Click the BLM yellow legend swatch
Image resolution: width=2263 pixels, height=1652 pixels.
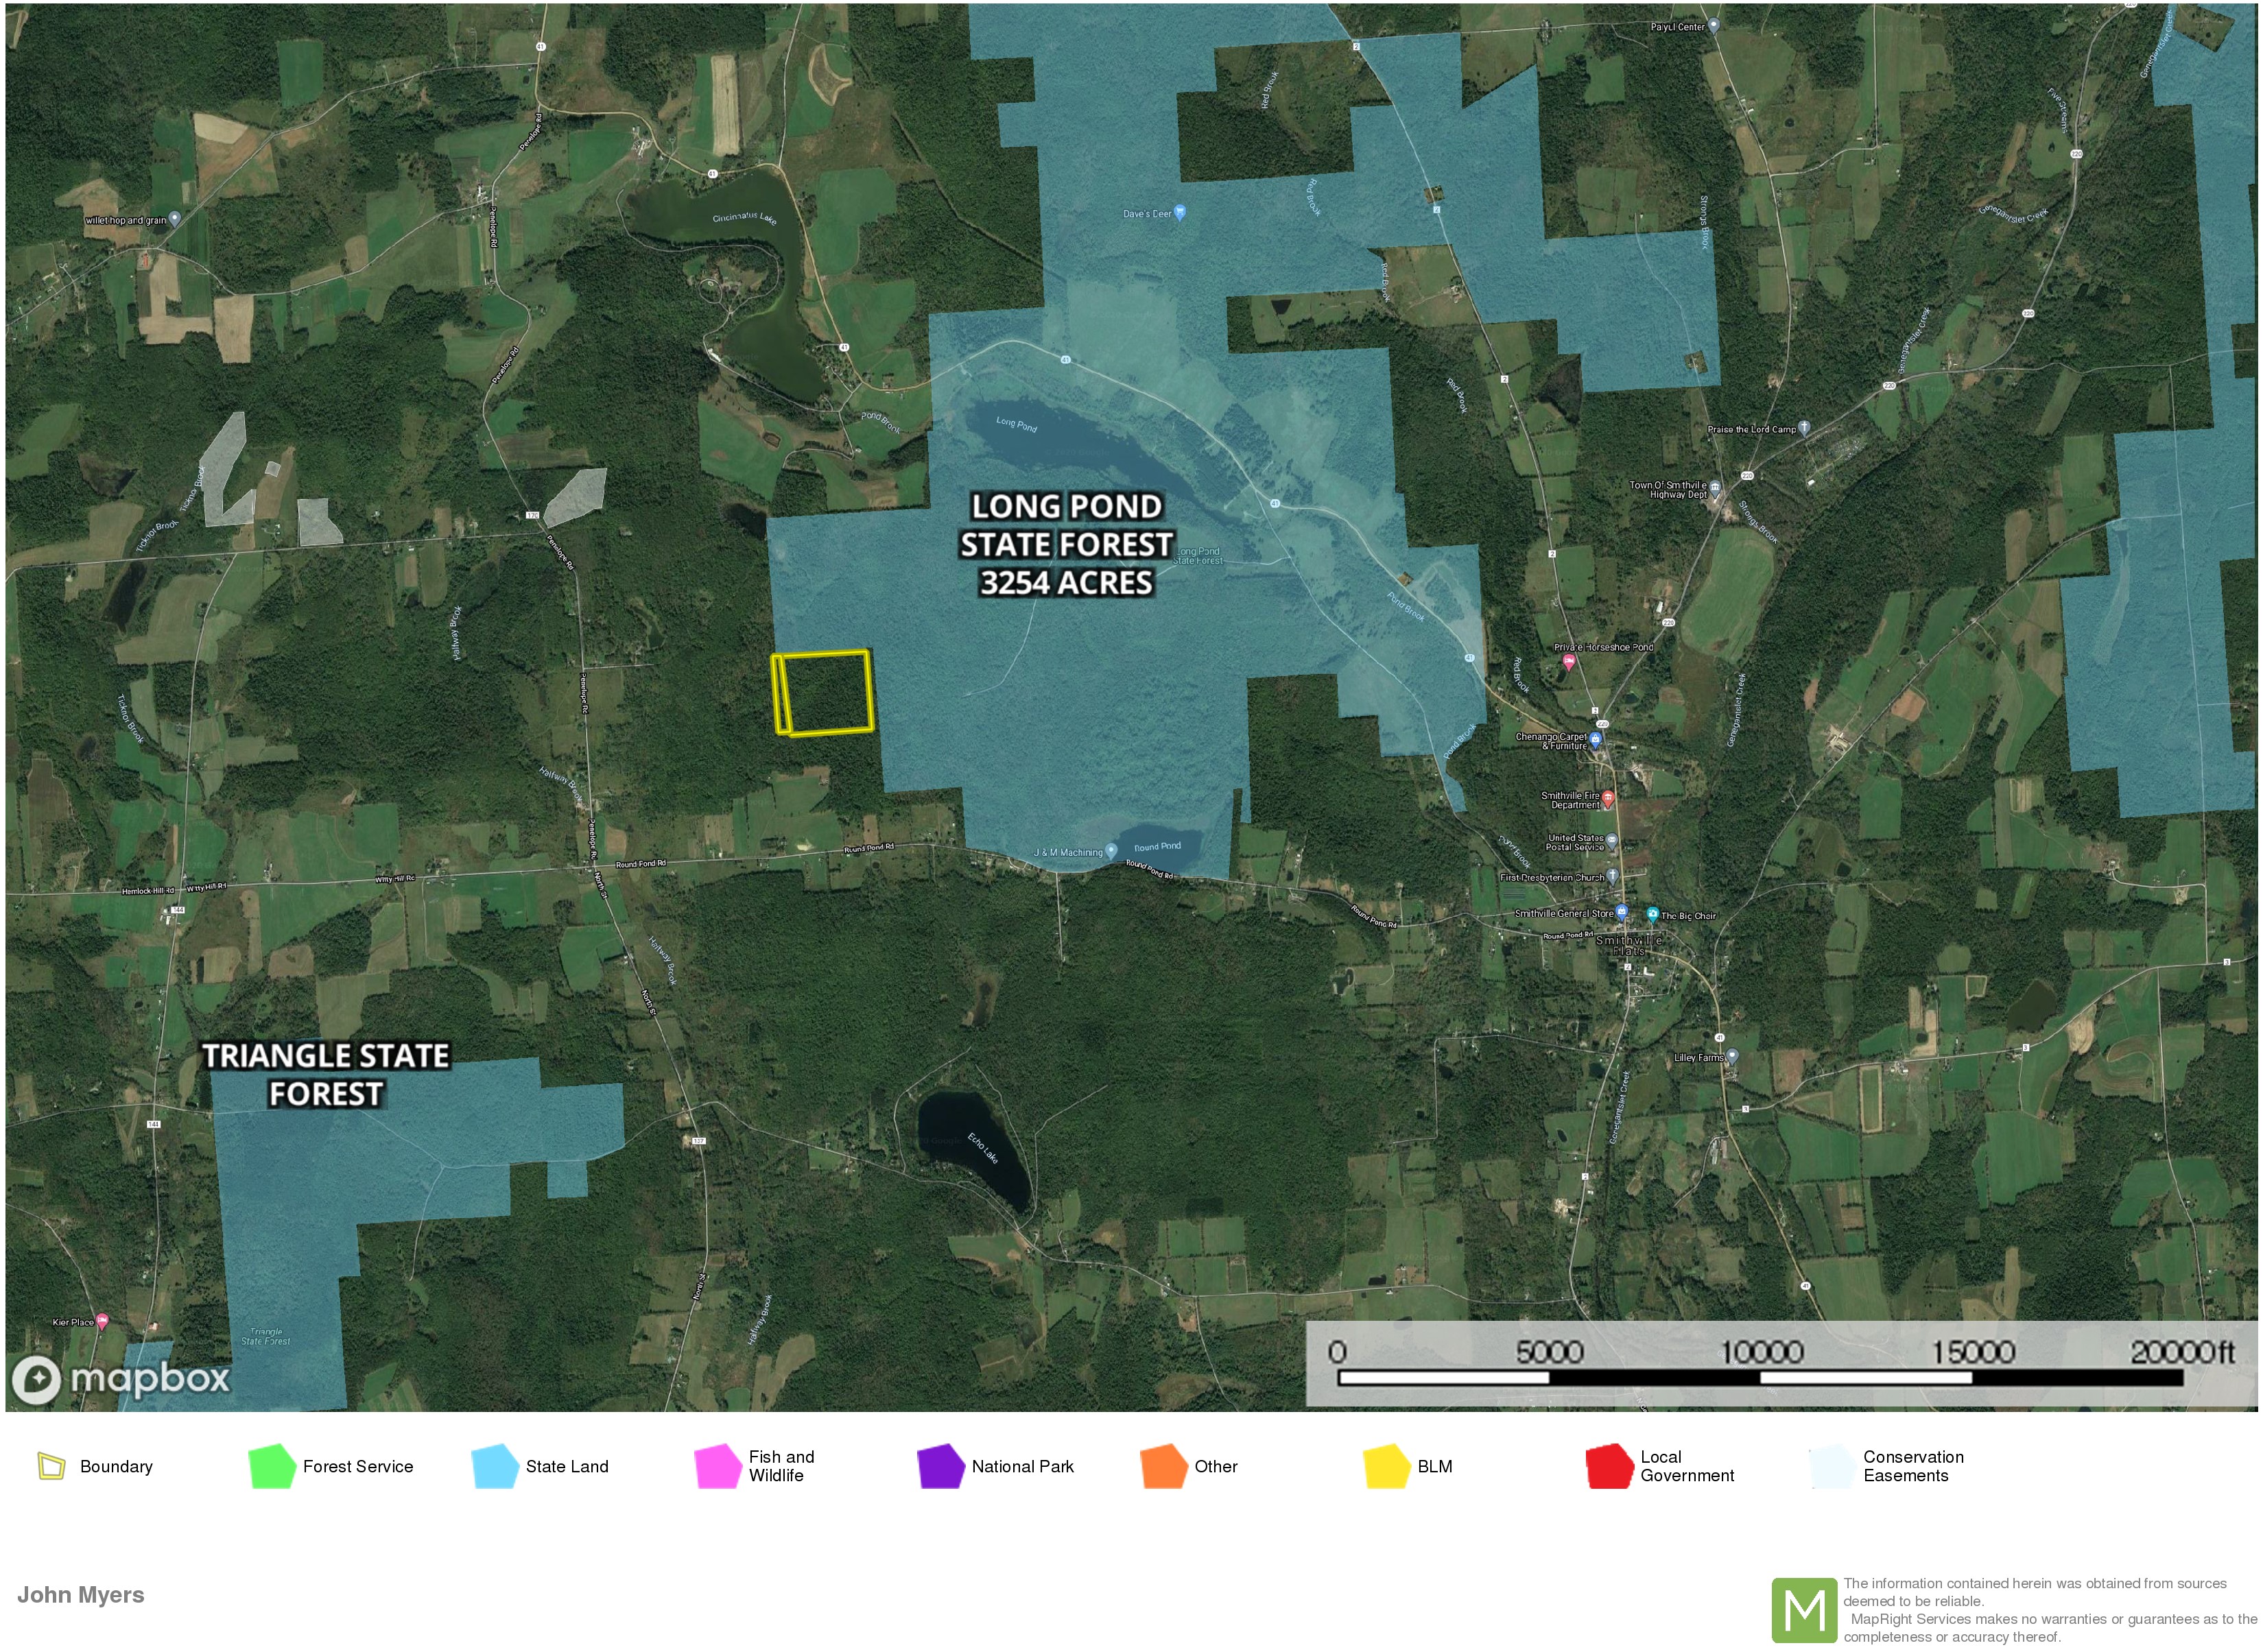tap(1387, 1467)
